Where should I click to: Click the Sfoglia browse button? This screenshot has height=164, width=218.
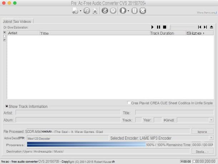tap(203, 151)
